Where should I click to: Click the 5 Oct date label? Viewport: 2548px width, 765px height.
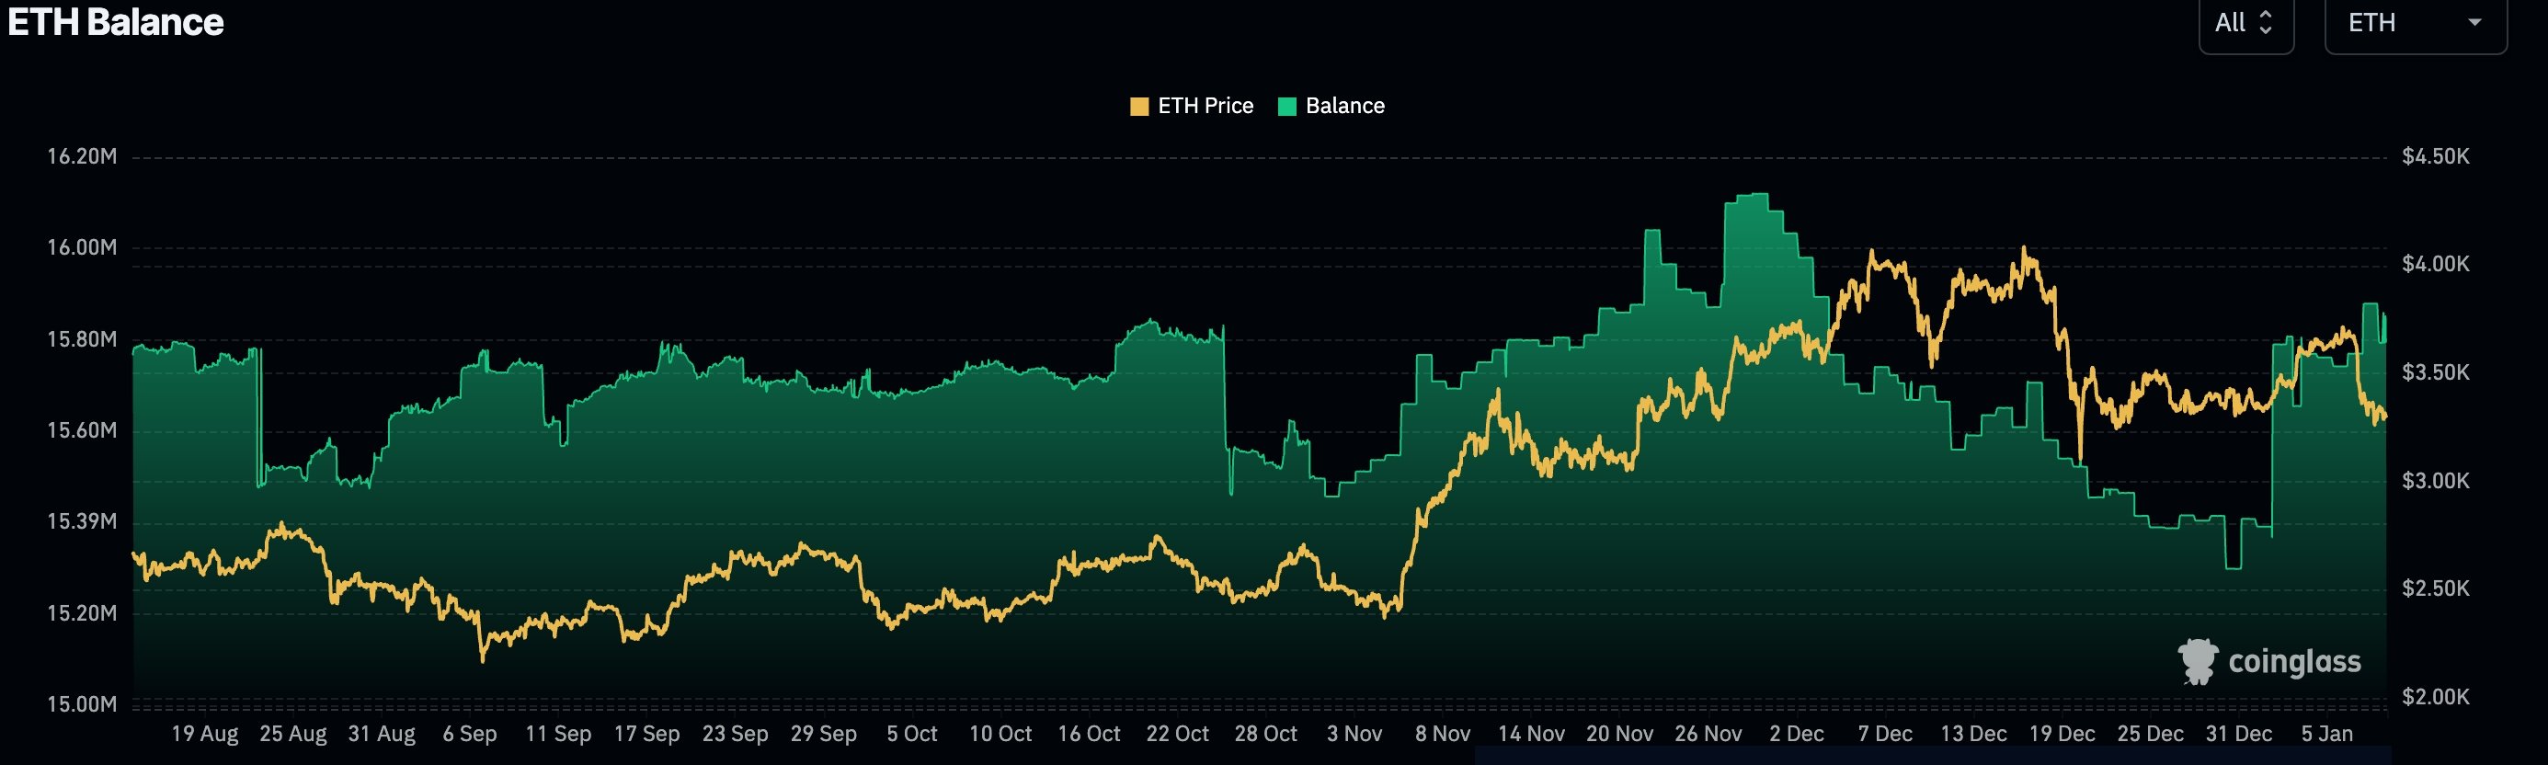click(x=912, y=735)
